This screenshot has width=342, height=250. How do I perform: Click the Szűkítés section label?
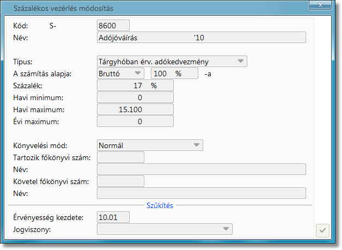160,205
